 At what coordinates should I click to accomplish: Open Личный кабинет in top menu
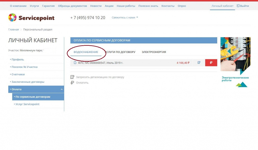(222, 6)
